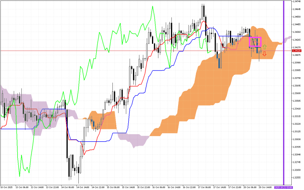
Task: Click the 17 Oct 14:00 time label
Action: 219,188
